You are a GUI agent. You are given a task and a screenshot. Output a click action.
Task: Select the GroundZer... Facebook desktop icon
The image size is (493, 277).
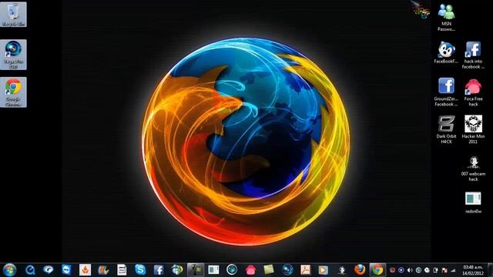tap(446, 92)
